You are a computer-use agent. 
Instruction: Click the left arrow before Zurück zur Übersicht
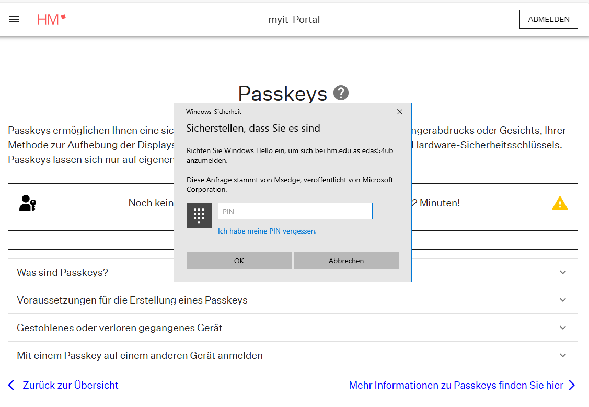[x=12, y=385]
